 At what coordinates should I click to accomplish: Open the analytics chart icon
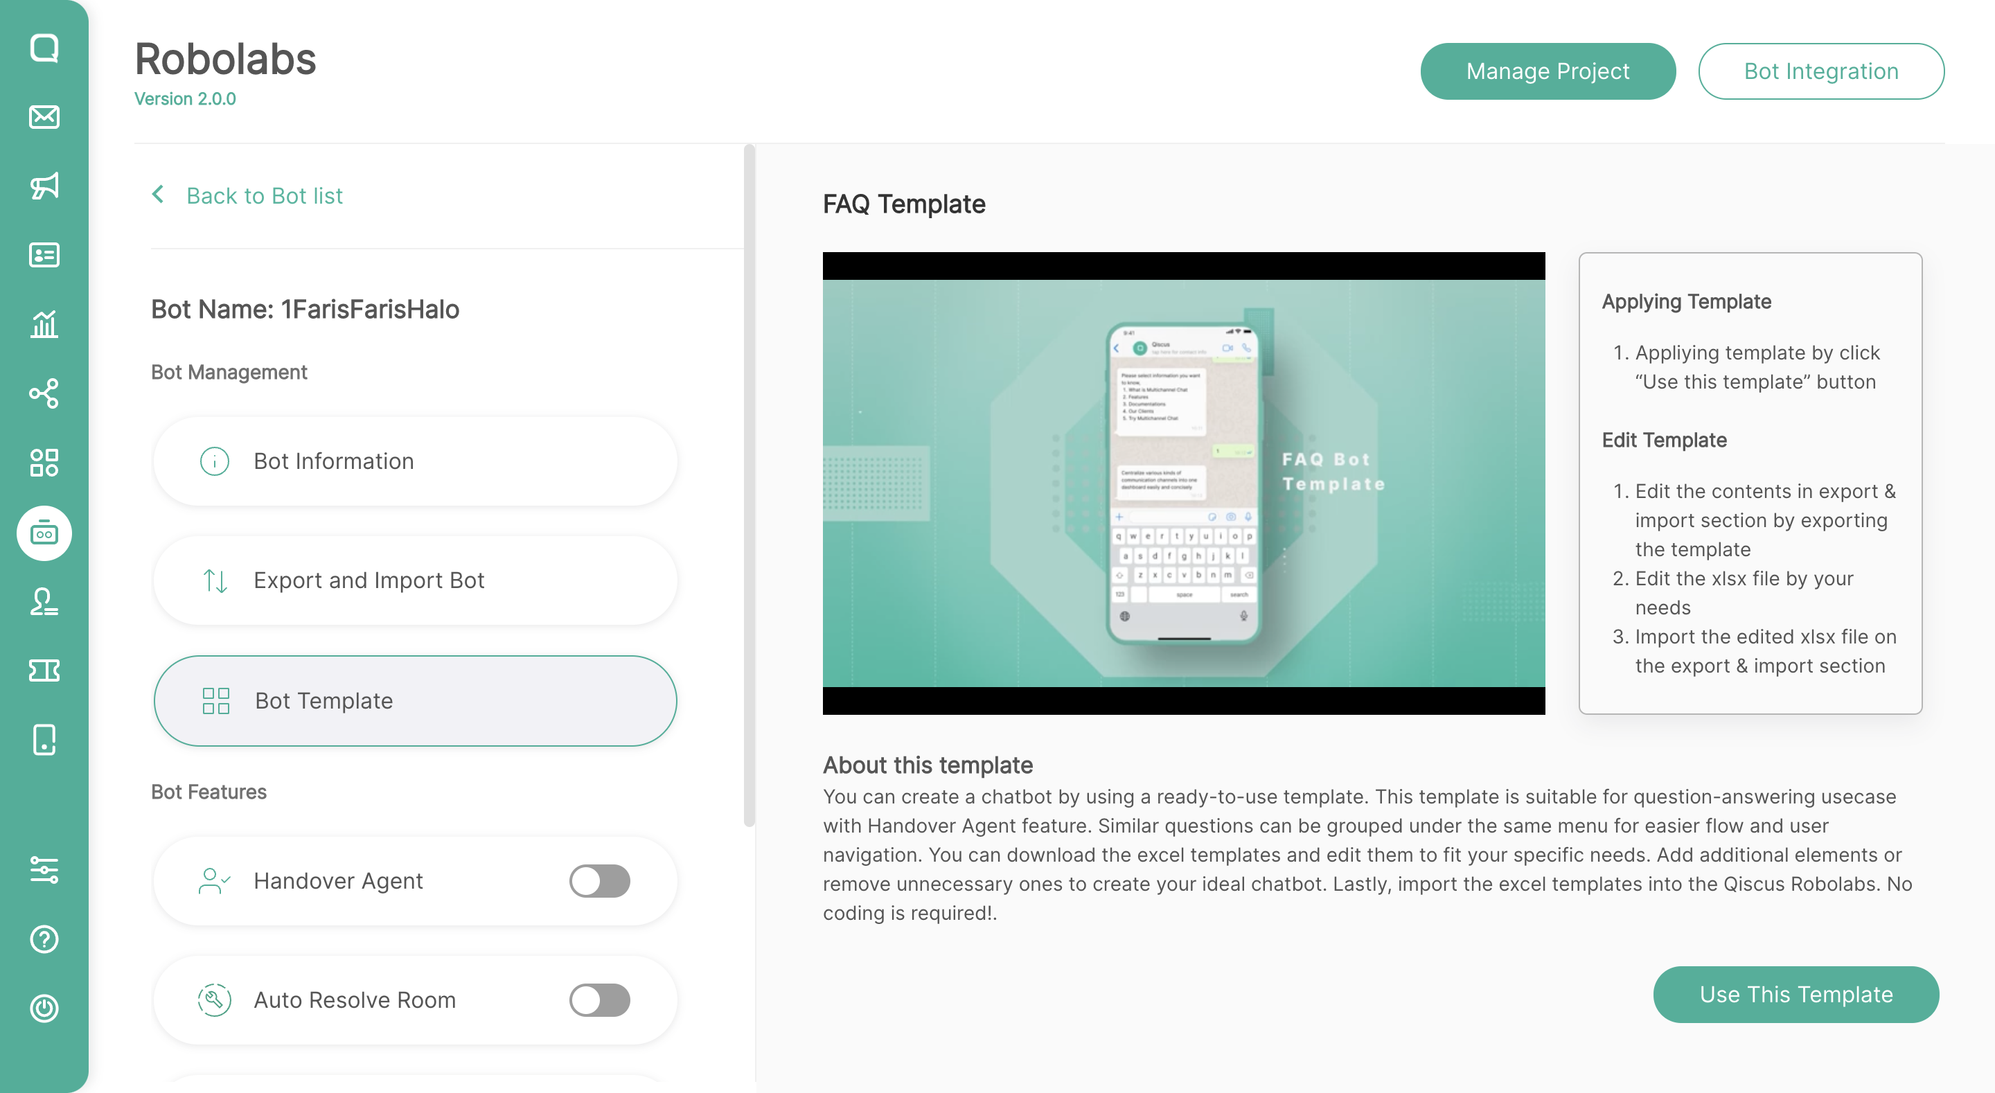pos(44,323)
